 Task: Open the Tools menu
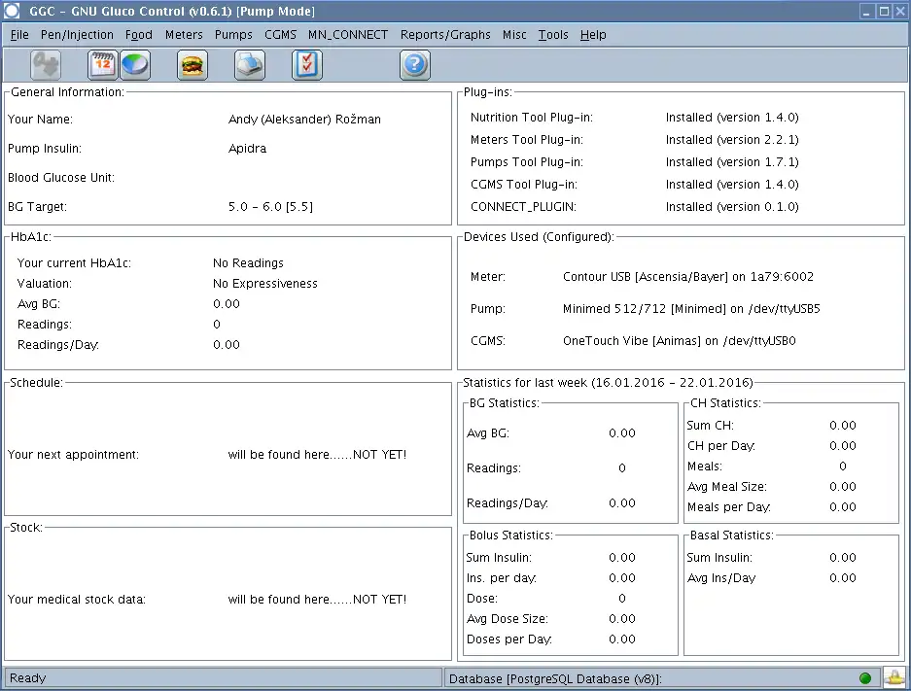[553, 35]
